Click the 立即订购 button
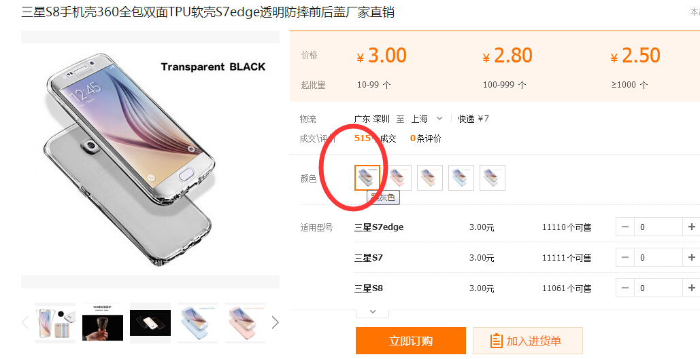The width and height of the screenshot is (700, 359). click(411, 341)
